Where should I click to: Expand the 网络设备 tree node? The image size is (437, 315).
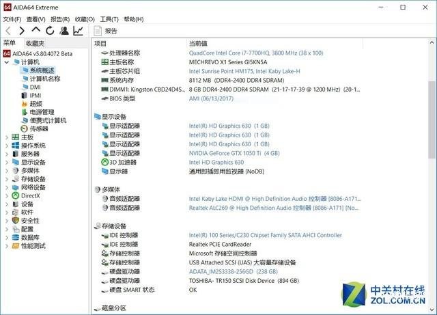point(7,187)
